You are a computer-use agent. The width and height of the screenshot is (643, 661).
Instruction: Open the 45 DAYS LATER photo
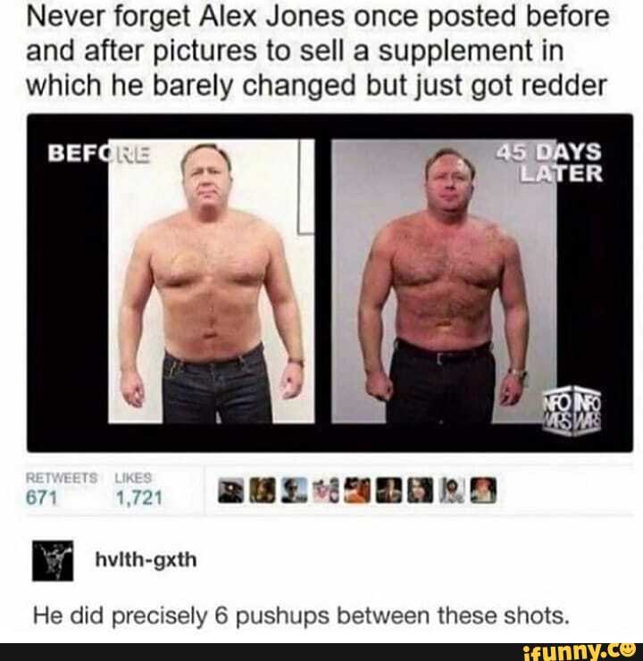(444, 281)
